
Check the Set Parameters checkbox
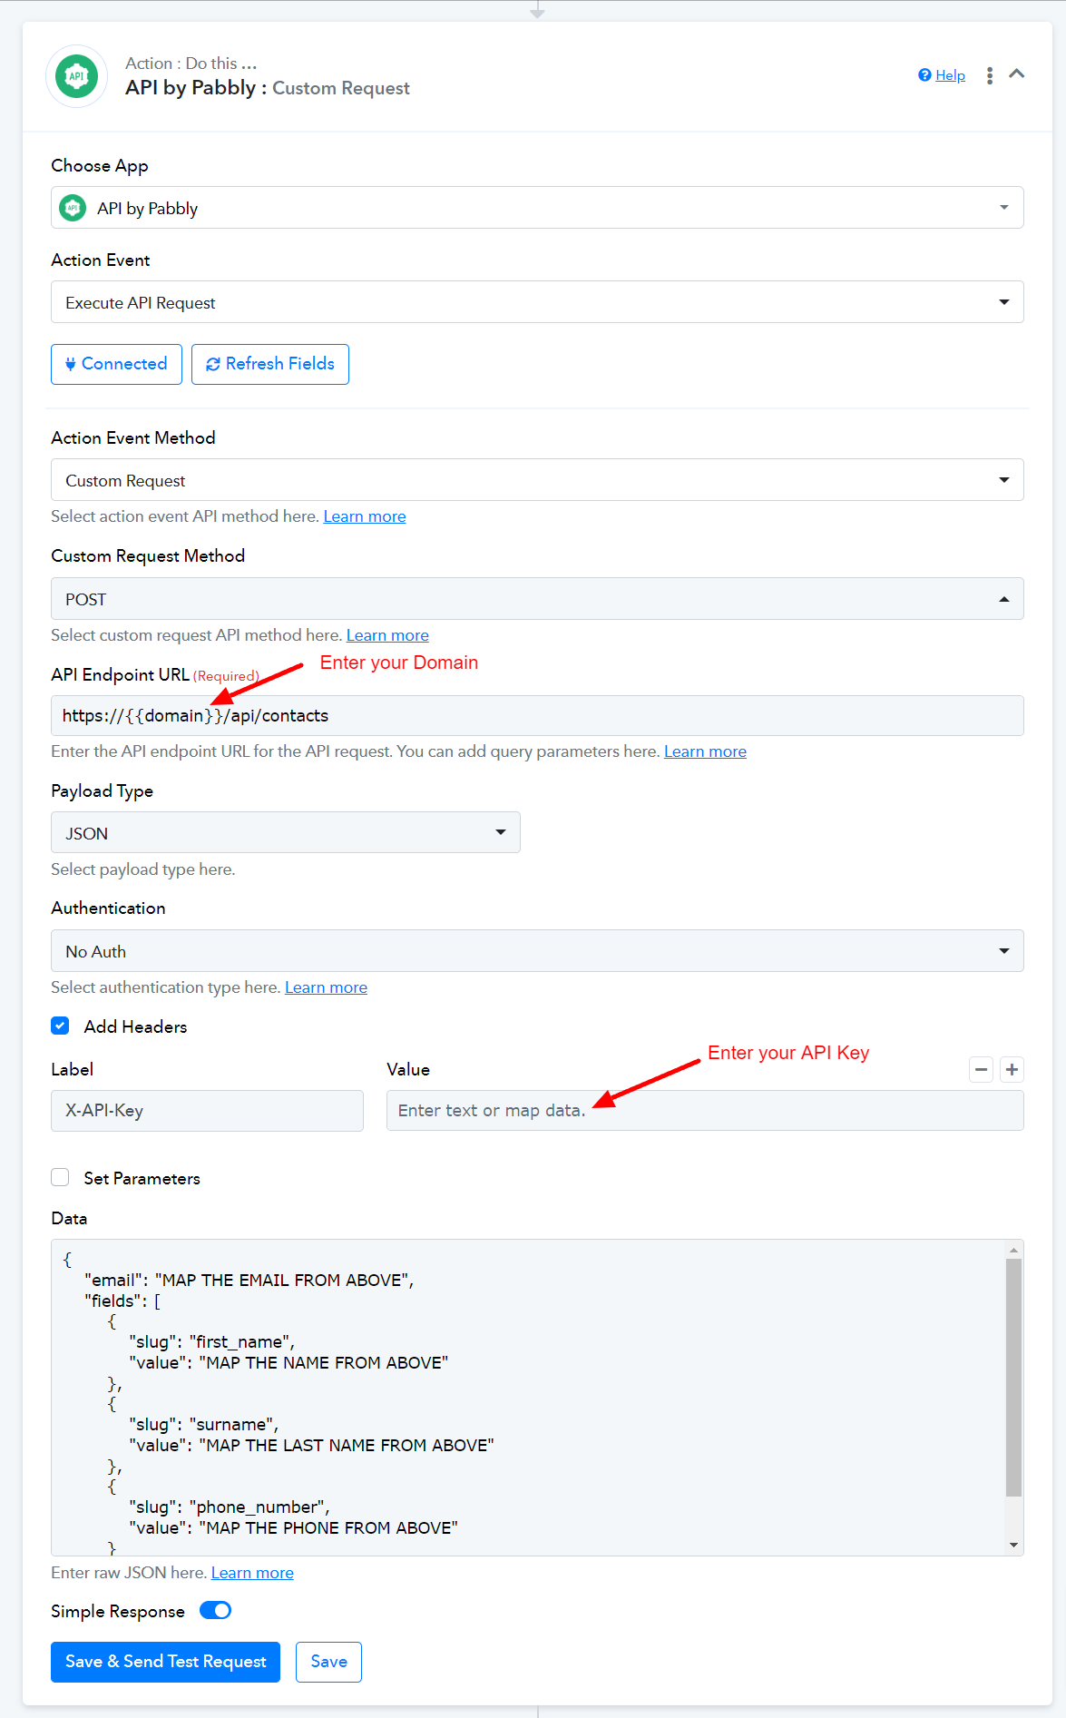[60, 1178]
